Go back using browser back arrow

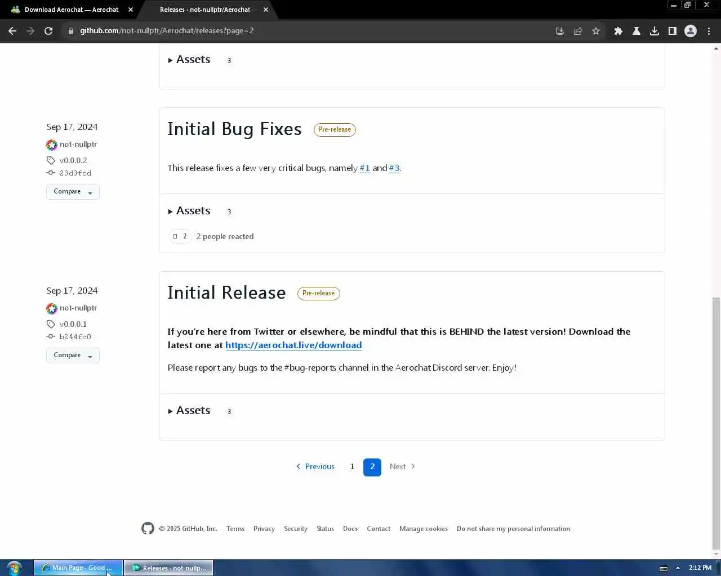12,31
